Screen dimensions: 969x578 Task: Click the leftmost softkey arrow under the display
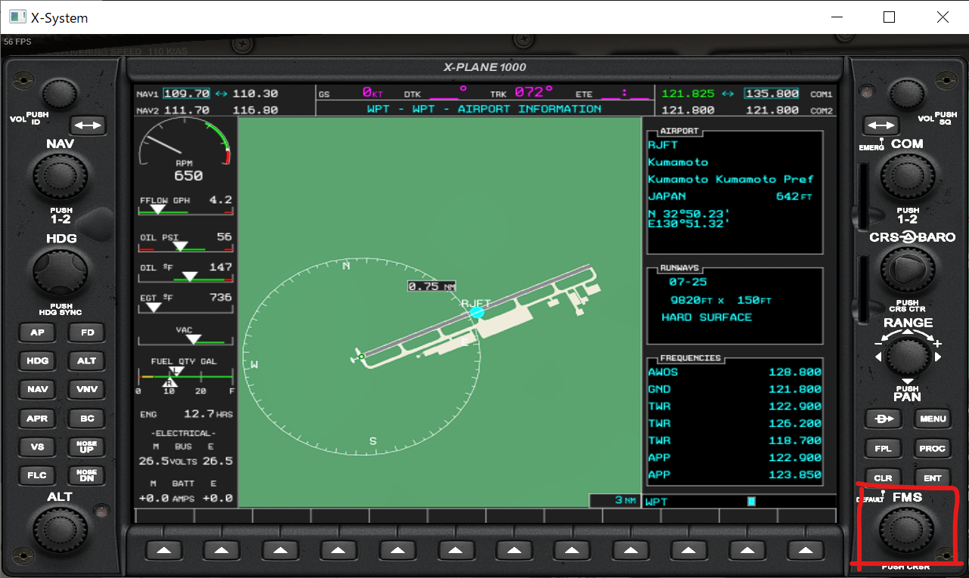click(163, 550)
